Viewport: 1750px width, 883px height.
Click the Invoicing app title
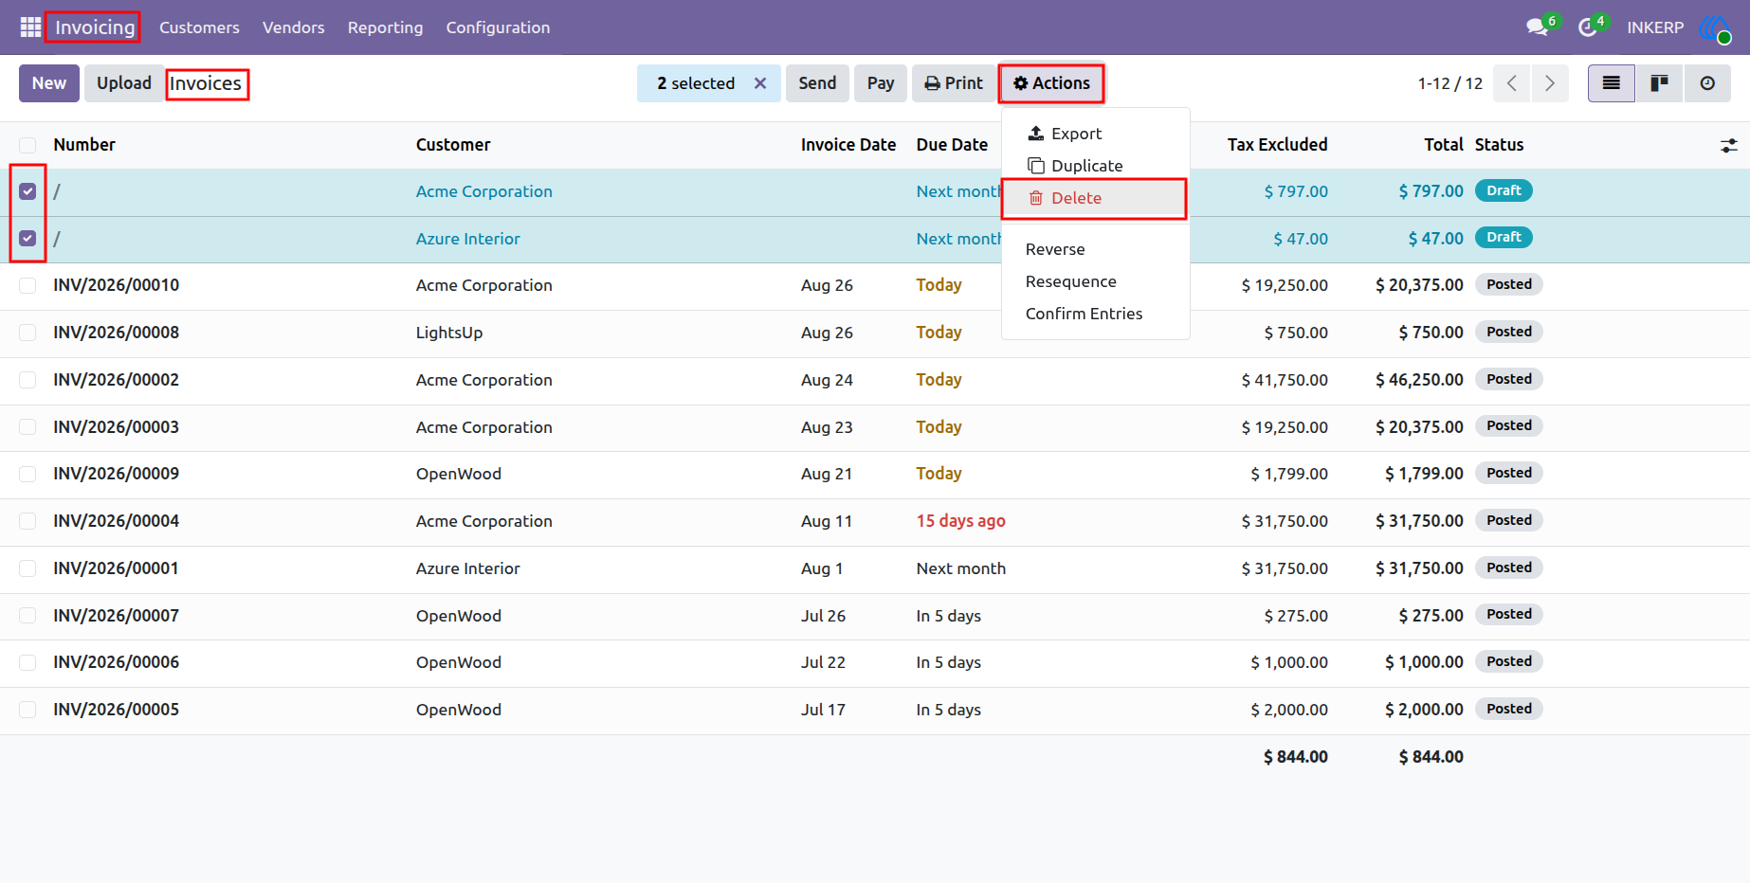pyautogui.click(x=95, y=27)
